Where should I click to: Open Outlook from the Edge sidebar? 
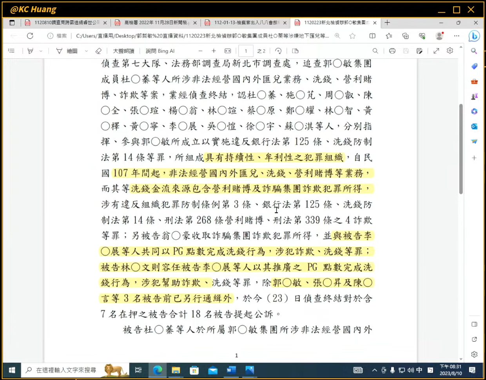tap(474, 127)
